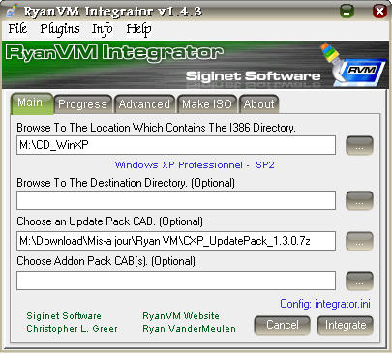The height and width of the screenshot is (354, 392).
Task: Close the RyanVM Integrator window
Action: point(379,12)
